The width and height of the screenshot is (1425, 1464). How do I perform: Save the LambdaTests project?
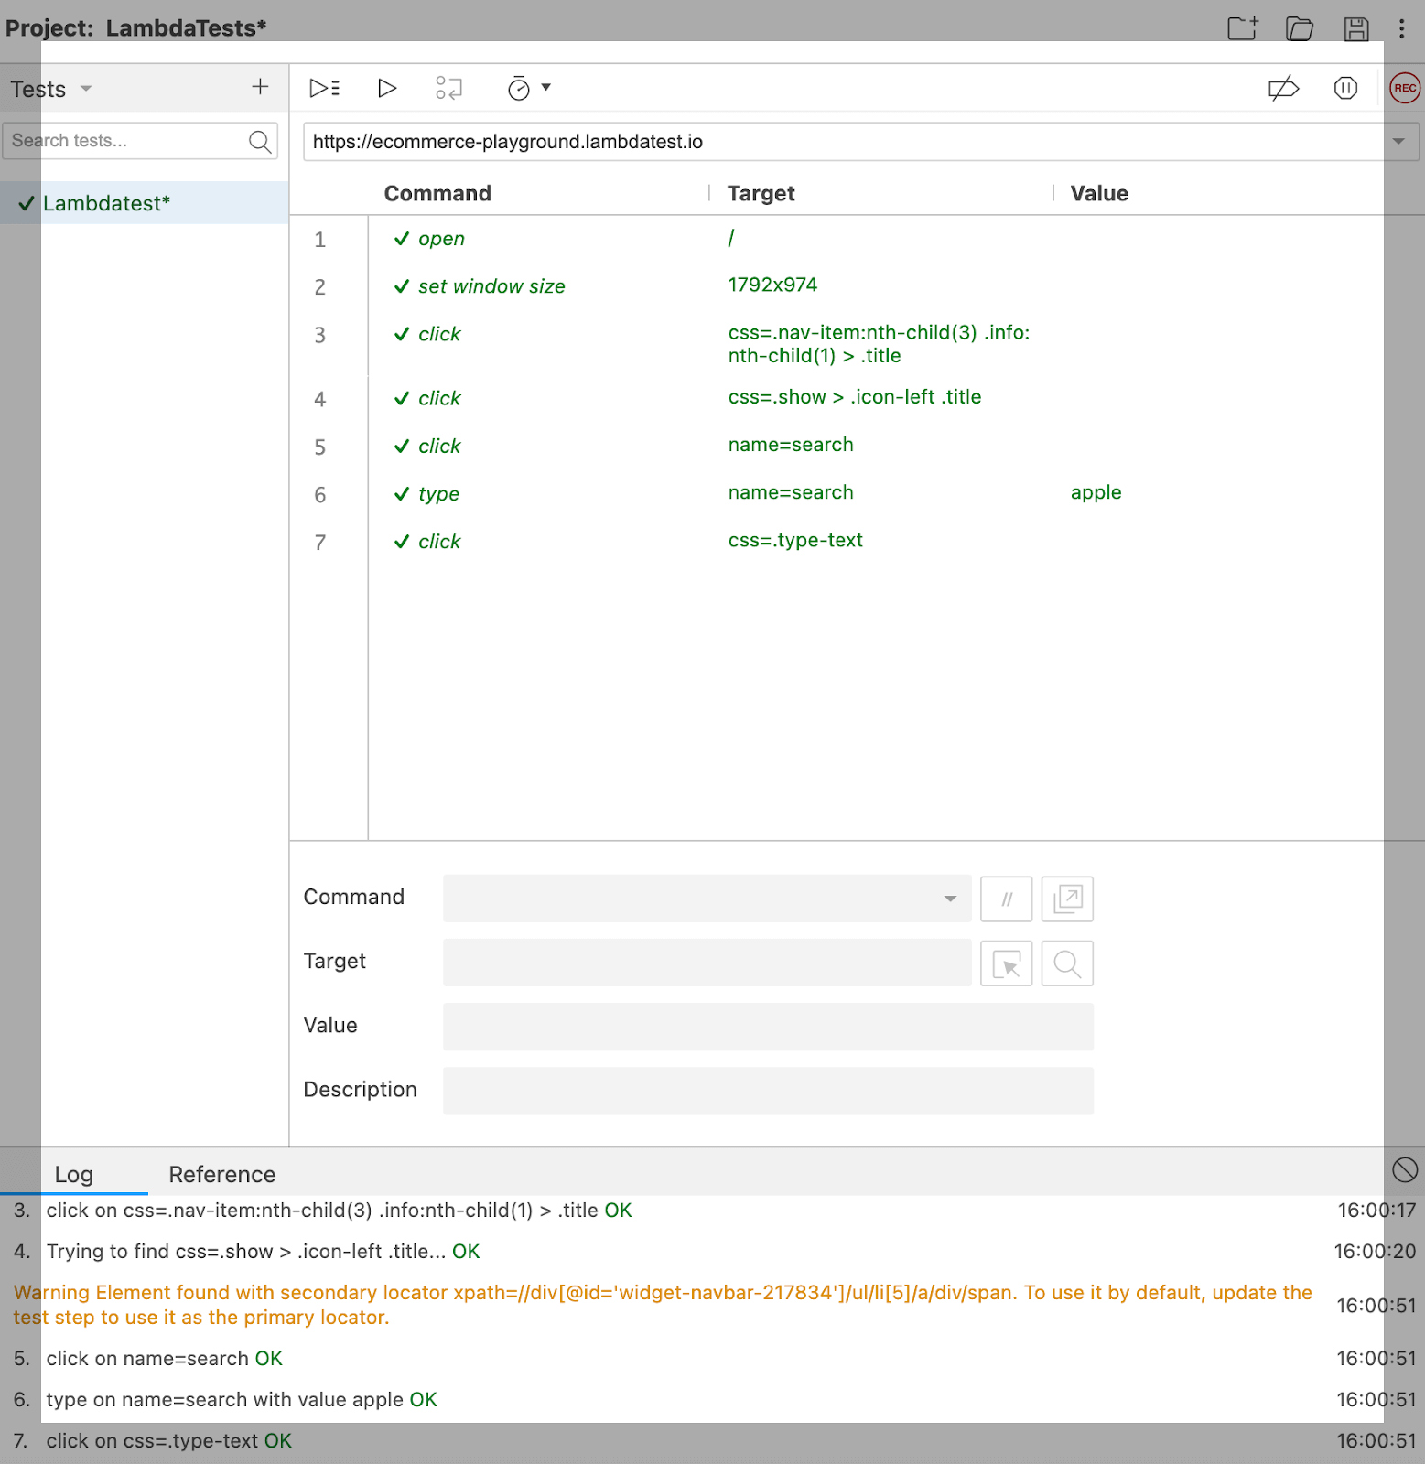tap(1356, 28)
